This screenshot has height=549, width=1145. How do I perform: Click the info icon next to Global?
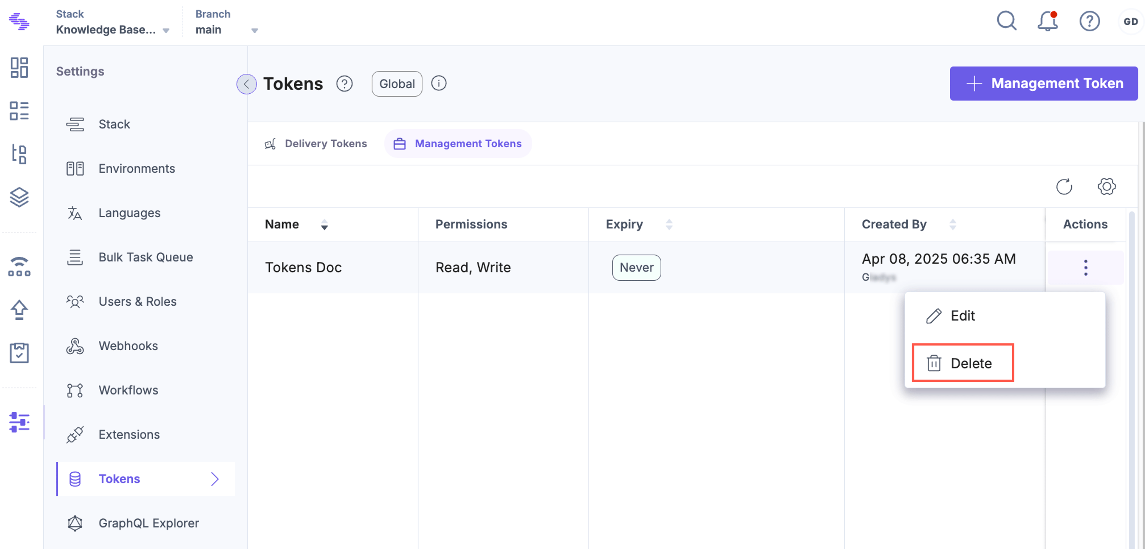pyautogui.click(x=439, y=83)
